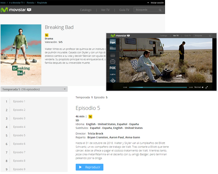Enter fullscreen with the expand arrows icon

coord(207,87)
